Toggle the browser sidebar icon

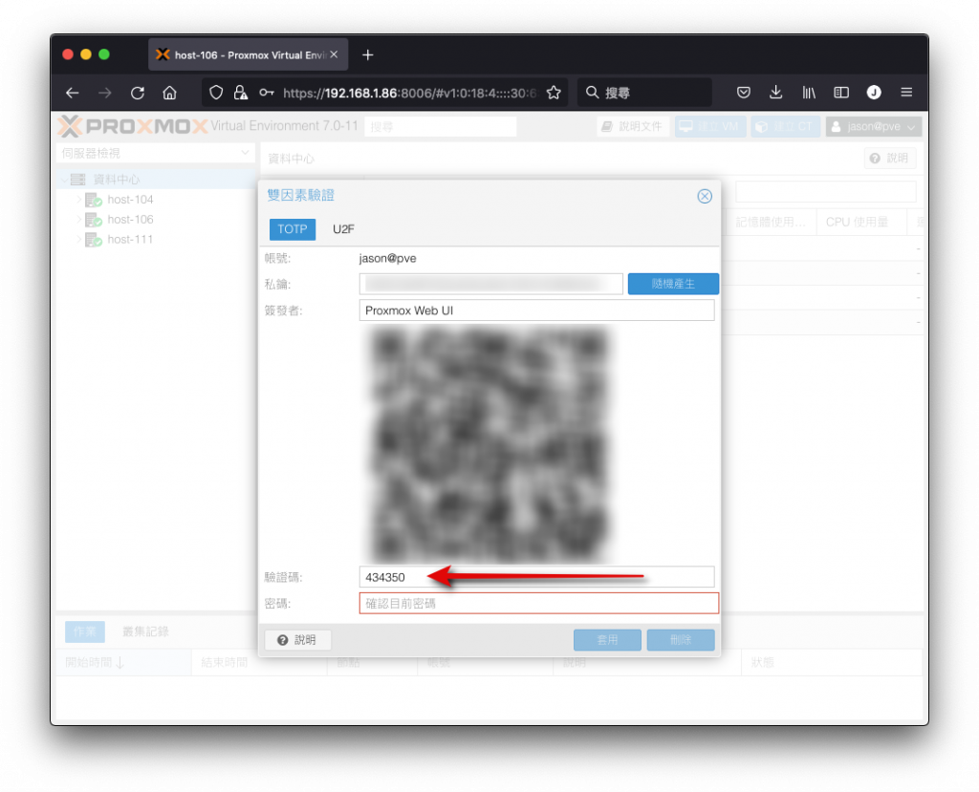tap(841, 93)
